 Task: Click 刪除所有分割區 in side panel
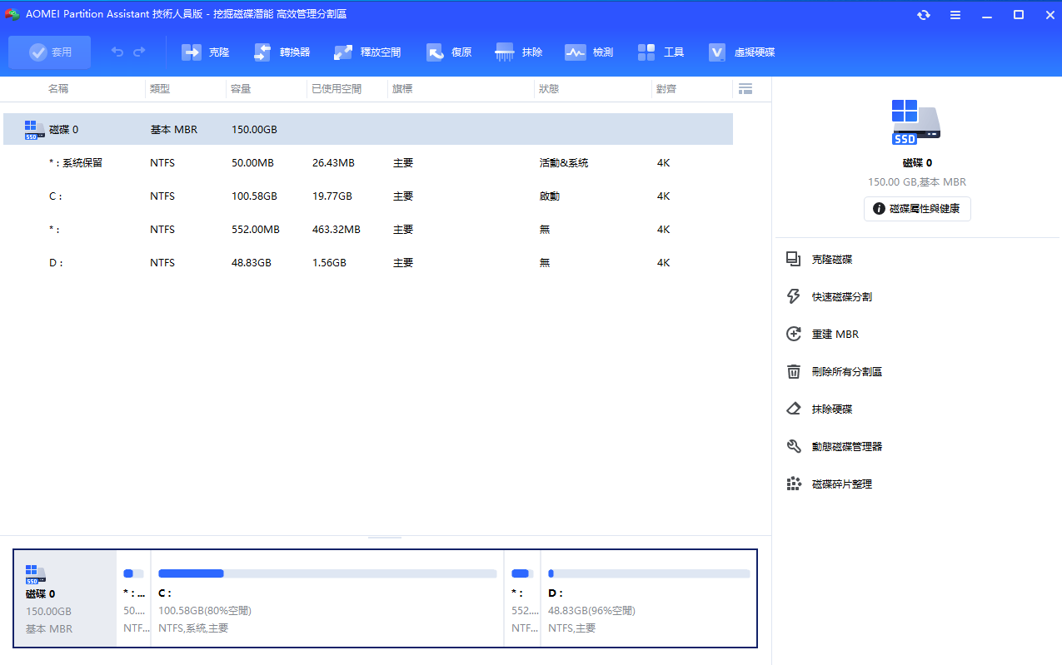coord(846,371)
